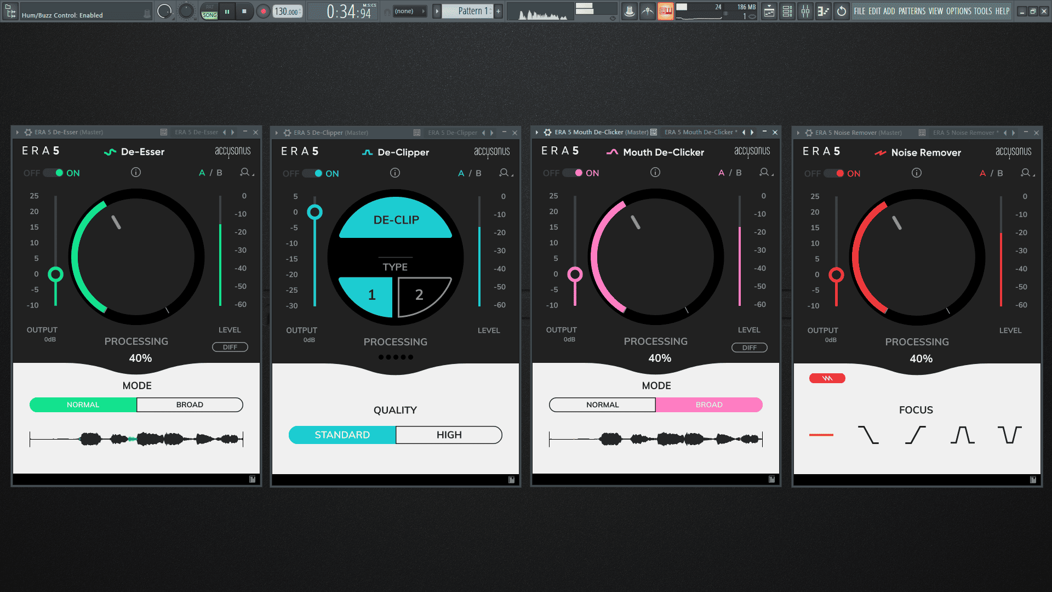Select BROAD mode in De-Esser
The width and height of the screenshot is (1052, 592).
[190, 405]
